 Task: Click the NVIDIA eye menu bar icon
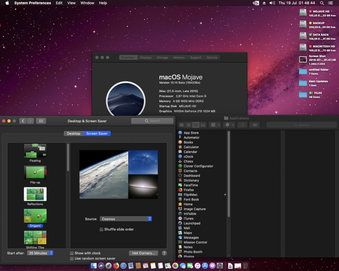click(256, 3)
